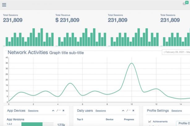Open Daily users wrench settings dropdown
Viewport: 190px width, 126px height.
[x=127, y=111]
